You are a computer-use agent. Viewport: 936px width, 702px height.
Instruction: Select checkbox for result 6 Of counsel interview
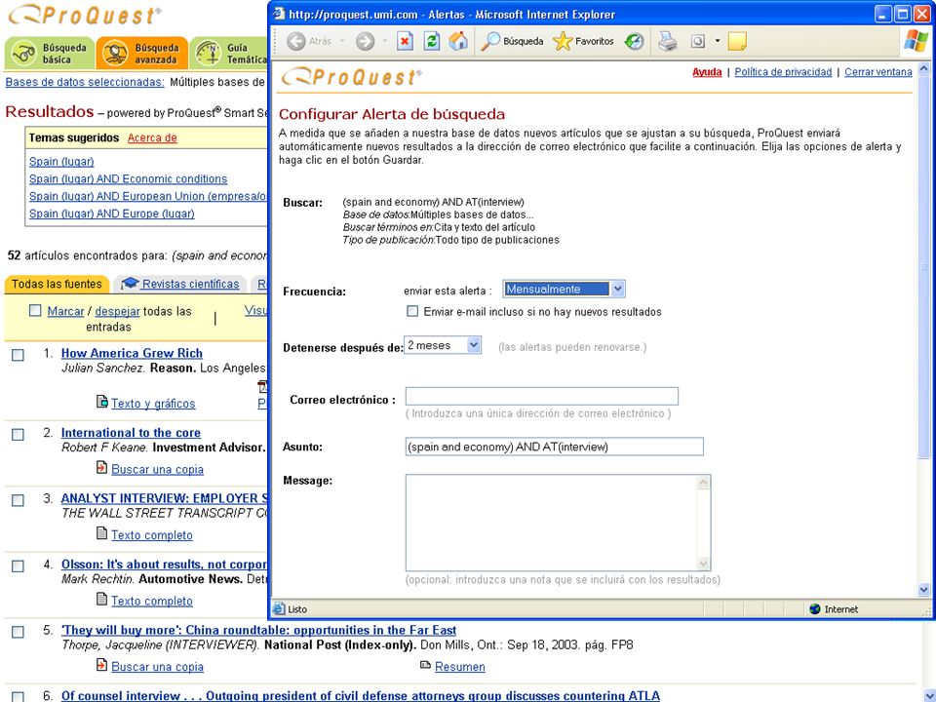pyautogui.click(x=18, y=696)
